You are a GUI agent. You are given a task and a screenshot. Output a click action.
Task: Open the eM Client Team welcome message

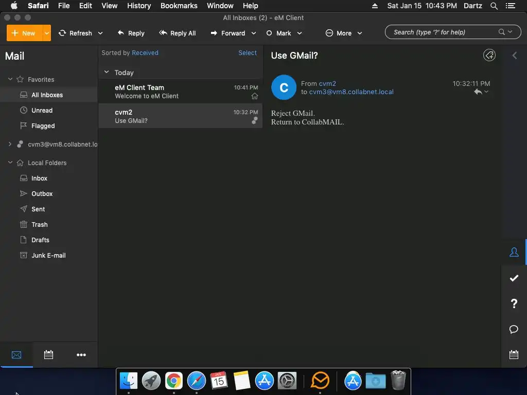[x=181, y=92]
